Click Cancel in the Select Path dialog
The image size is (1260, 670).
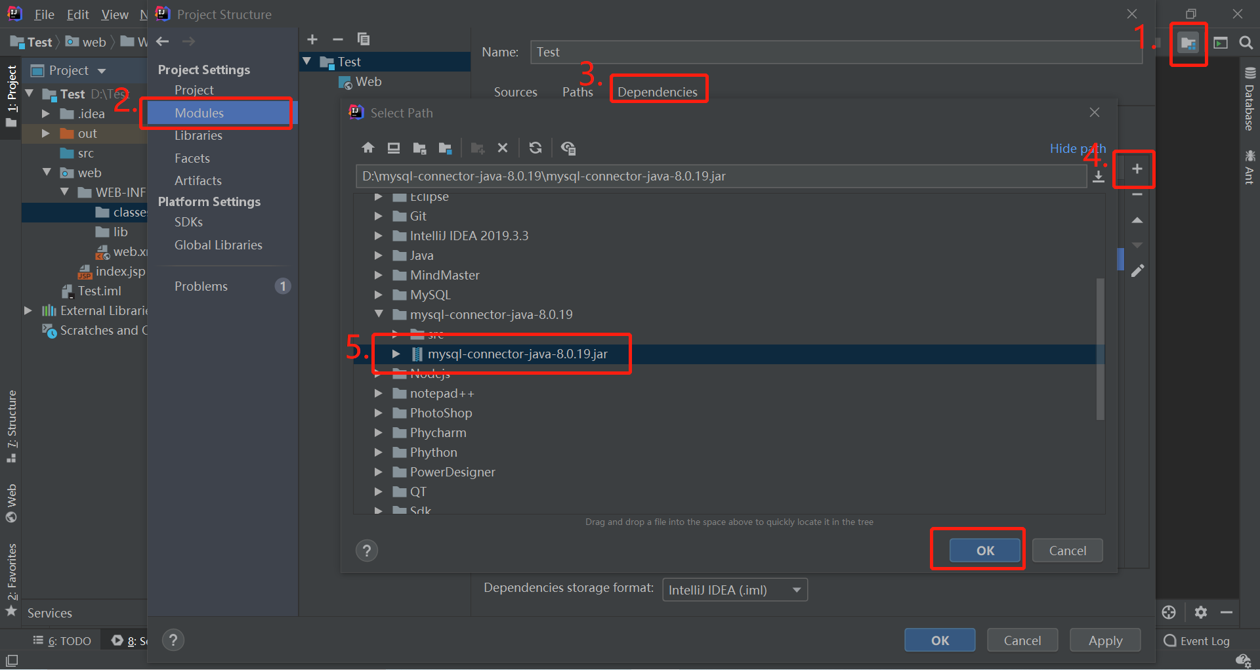[x=1067, y=551]
